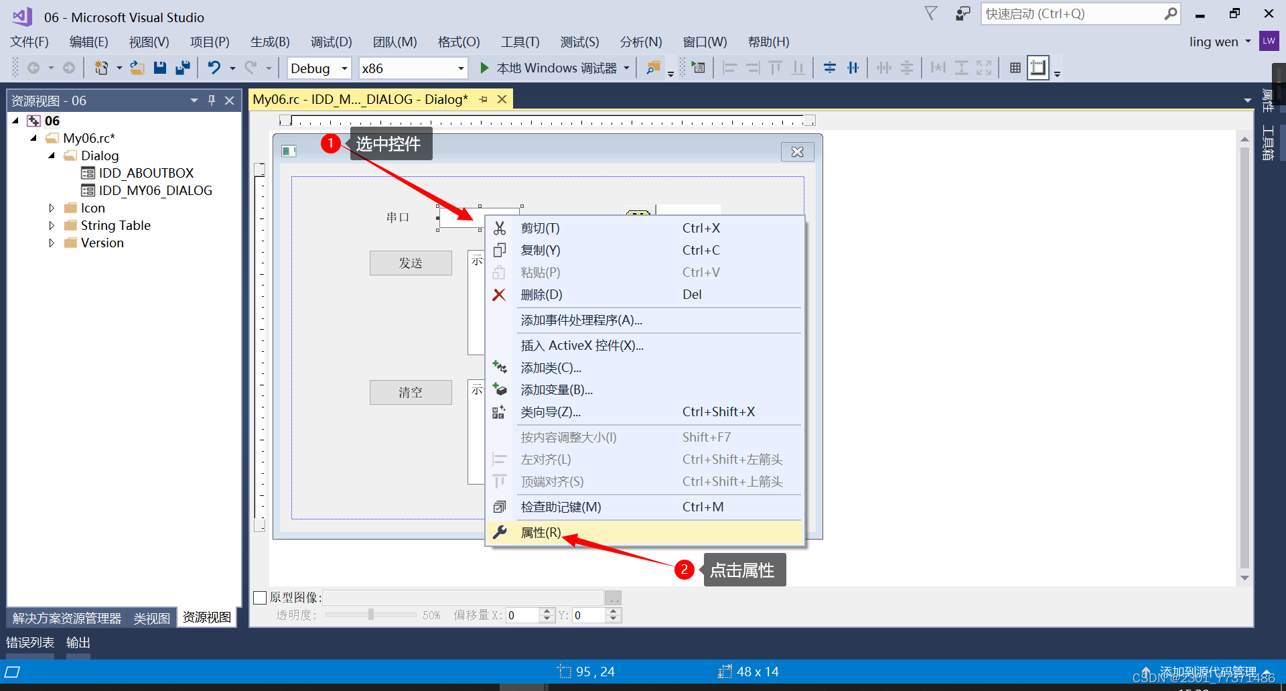
Task: Collapse the Dialog folder in resource view
Action: pyautogui.click(x=51, y=155)
